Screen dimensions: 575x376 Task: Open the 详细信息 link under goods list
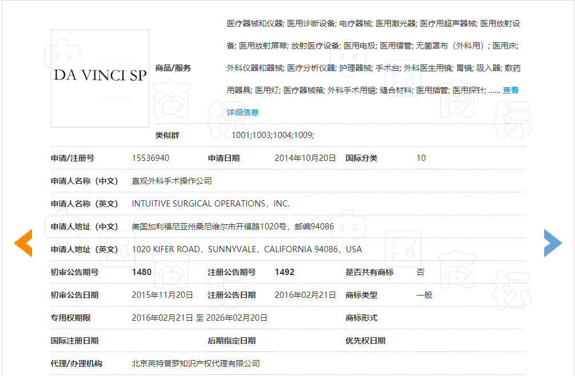tap(242, 112)
